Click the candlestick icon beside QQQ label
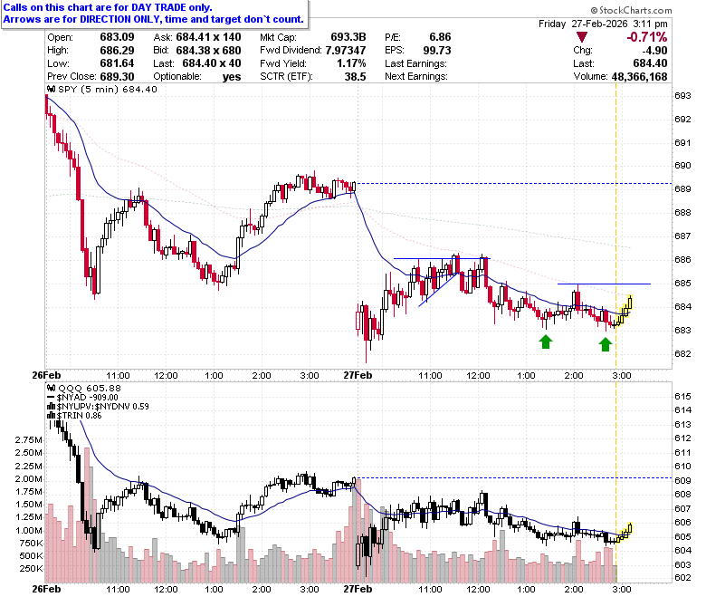Image resolution: width=706 pixels, height=597 pixels. (52, 388)
